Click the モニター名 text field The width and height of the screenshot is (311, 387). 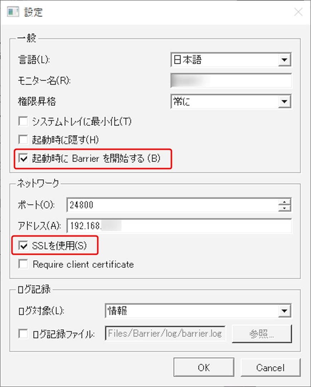point(231,81)
